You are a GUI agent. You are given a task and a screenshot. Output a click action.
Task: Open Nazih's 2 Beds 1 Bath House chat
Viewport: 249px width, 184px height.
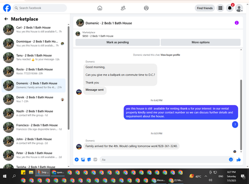click(x=34, y=113)
